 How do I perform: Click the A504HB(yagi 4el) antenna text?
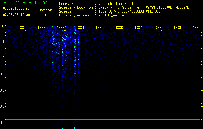(114, 15)
